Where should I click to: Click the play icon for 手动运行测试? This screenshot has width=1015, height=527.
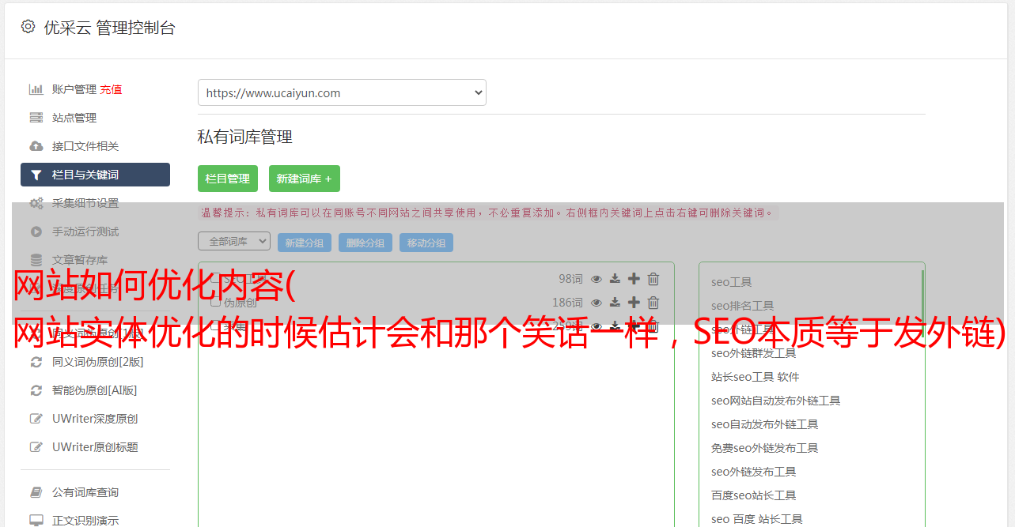coord(36,232)
